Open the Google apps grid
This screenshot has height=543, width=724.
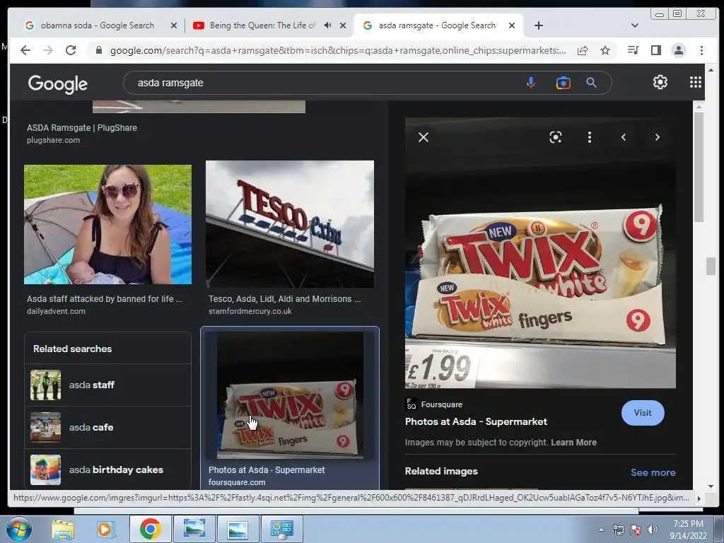[x=696, y=82]
